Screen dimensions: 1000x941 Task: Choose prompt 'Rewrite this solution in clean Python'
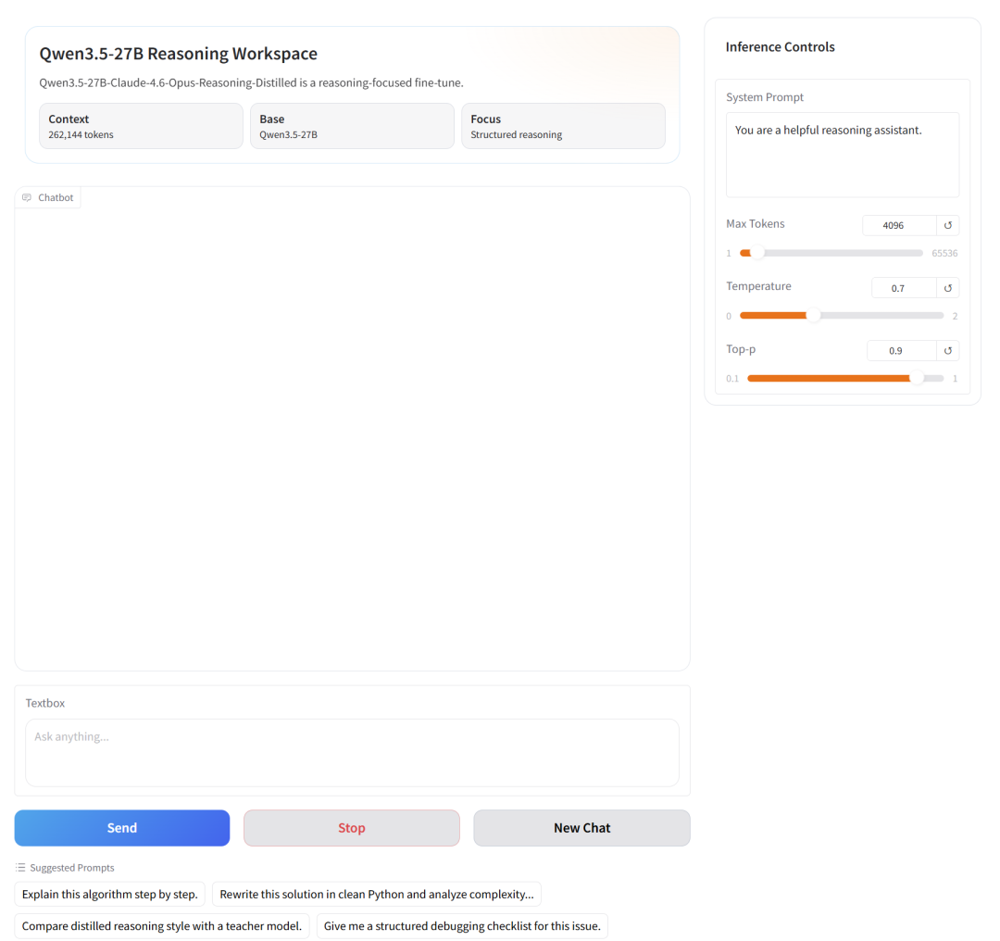tap(377, 895)
